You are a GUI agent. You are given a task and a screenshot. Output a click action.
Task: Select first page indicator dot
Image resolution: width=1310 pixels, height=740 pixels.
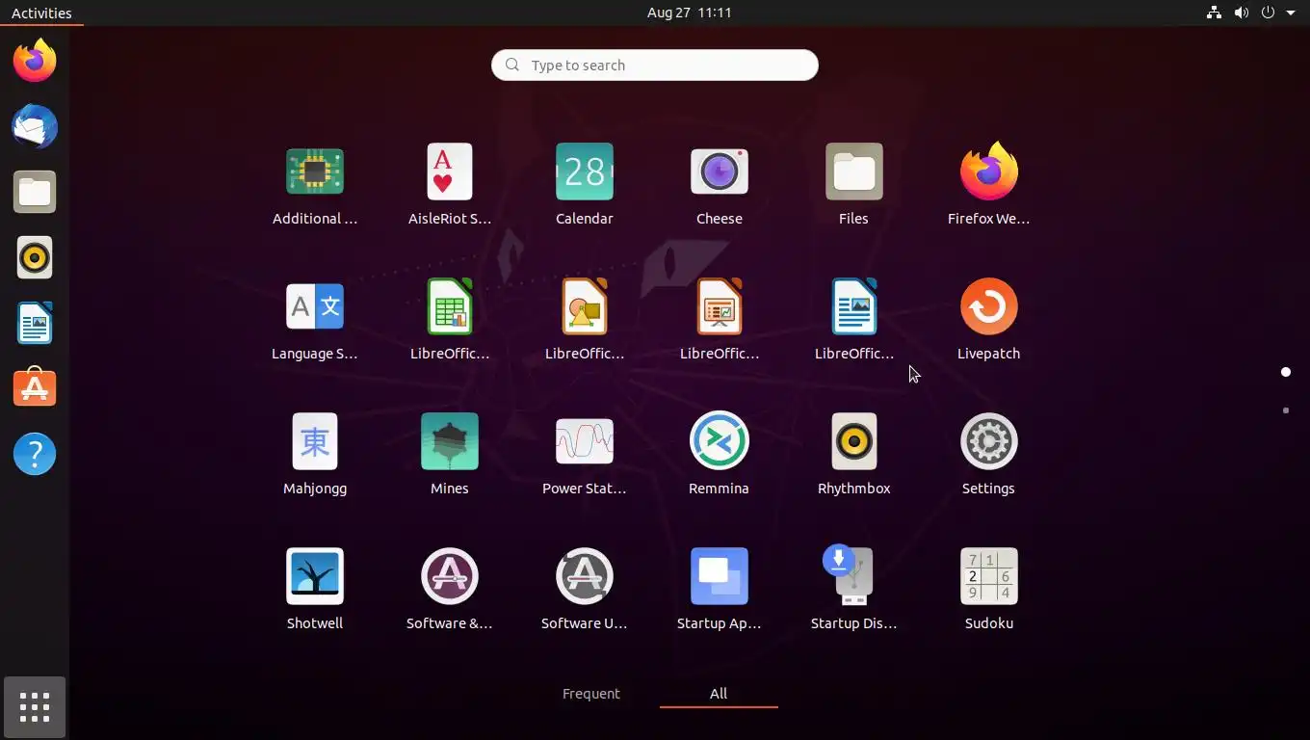1286,372
